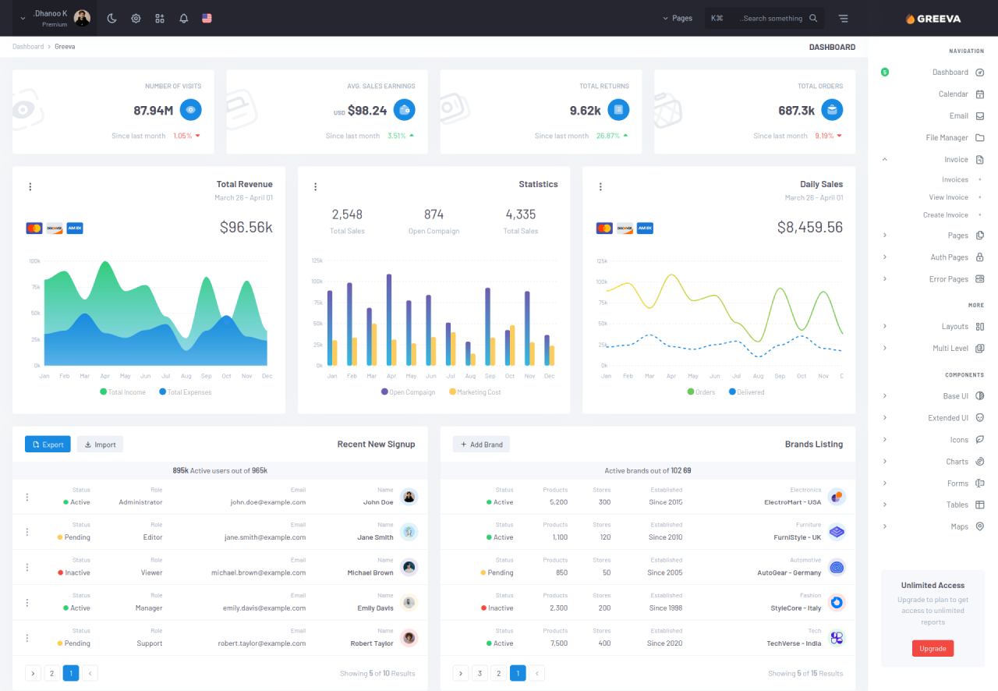Expand the Base UI sidebar section
Viewport: 998px width, 691px height.
point(933,396)
